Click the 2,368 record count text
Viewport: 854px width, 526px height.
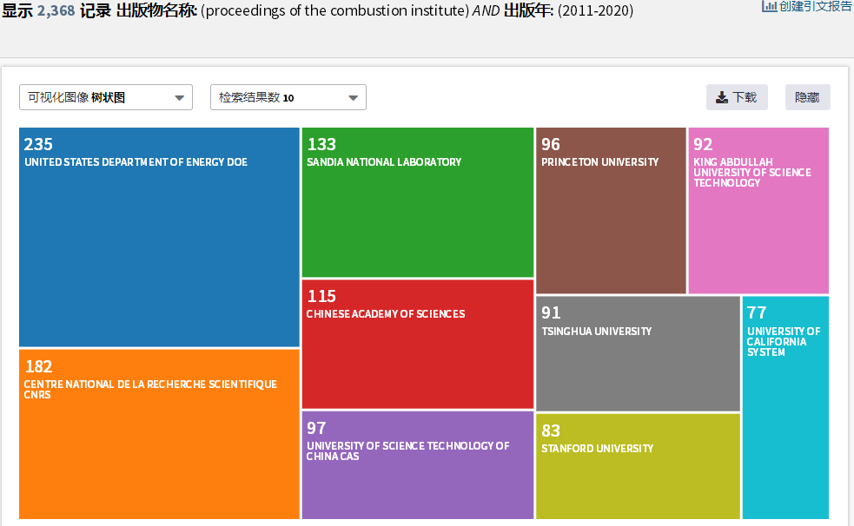[x=56, y=10]
